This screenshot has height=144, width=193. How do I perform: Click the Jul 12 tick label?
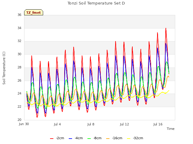tap(124, 124)
